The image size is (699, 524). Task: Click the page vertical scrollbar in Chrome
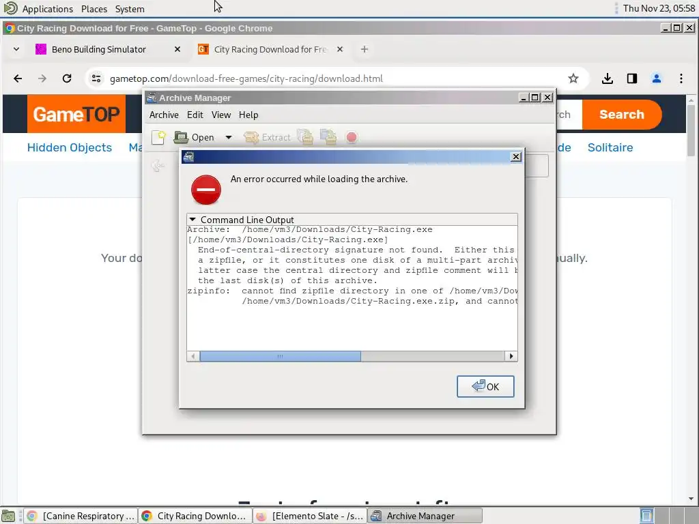point(691,130)
